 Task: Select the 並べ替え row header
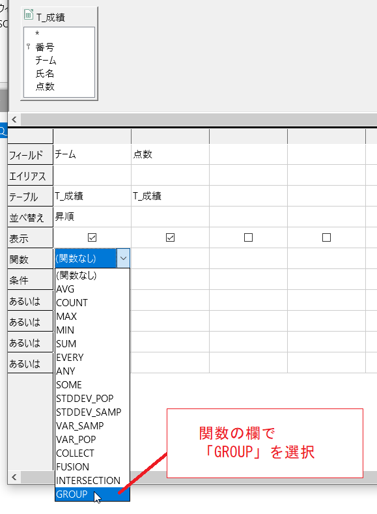coord(30,217)
